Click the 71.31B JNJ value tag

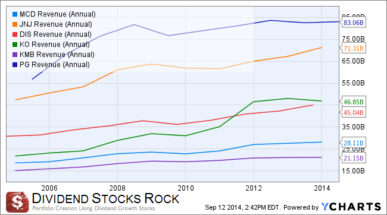353,48
